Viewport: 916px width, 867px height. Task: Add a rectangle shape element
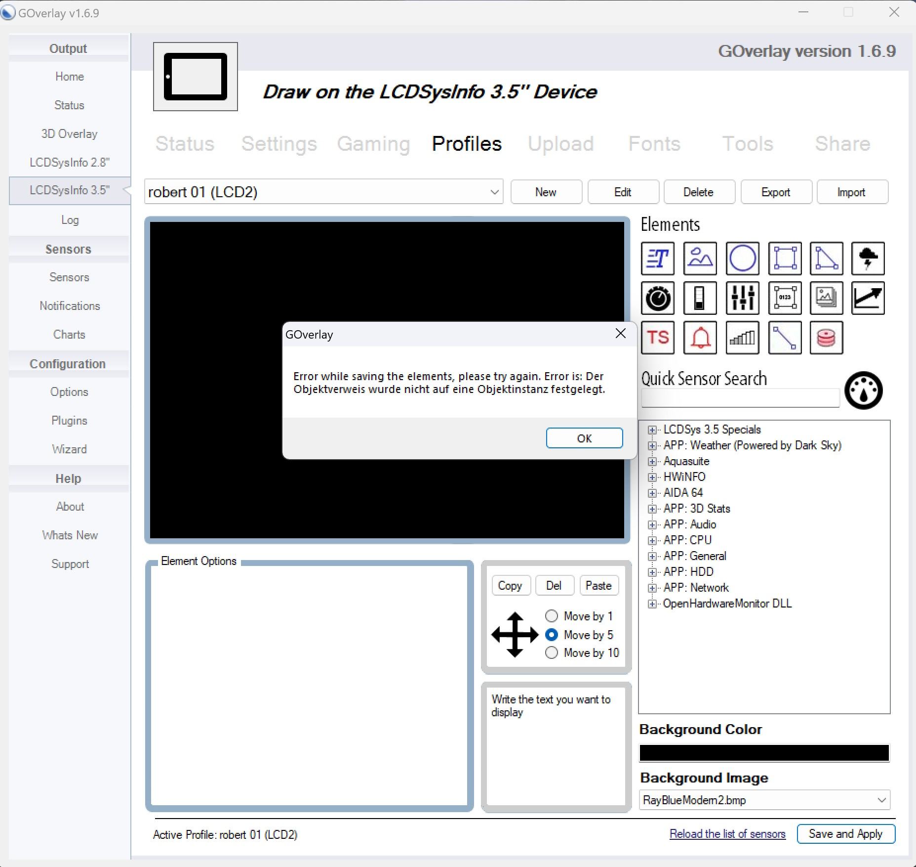tap(785, 259)
